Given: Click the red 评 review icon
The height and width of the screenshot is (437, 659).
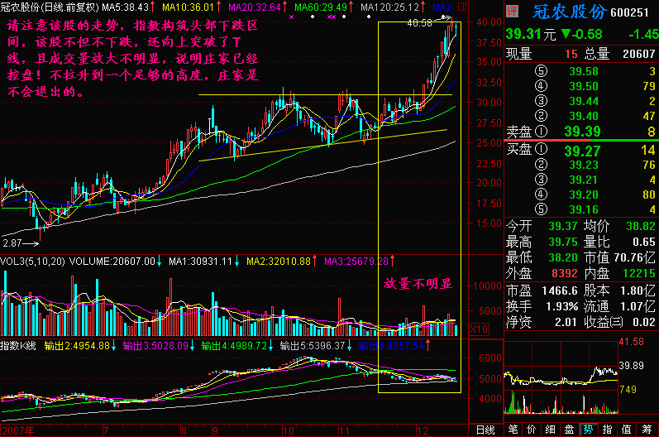Looking at the screenshot, I should click(x=513, y=11).
